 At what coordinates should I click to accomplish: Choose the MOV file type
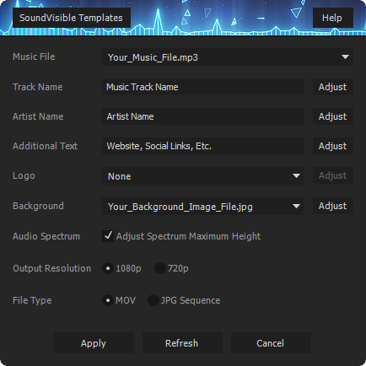(108, 300)
